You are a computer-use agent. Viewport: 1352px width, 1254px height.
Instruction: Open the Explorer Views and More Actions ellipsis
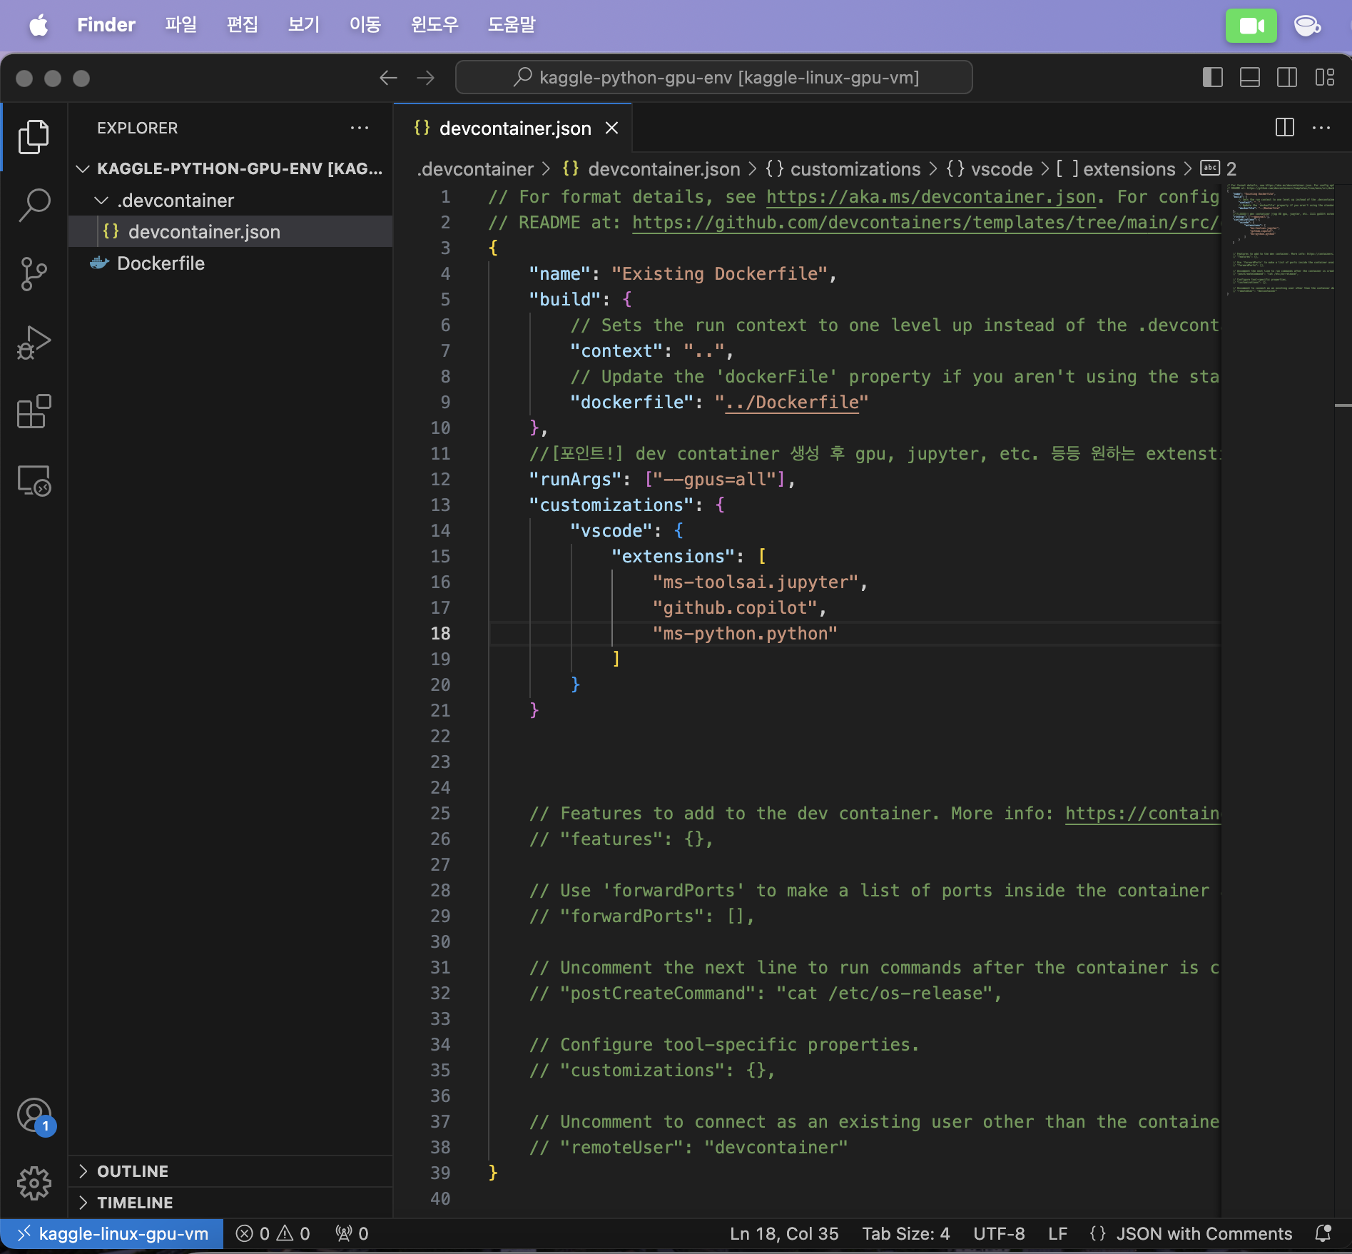tap(360, 128)
